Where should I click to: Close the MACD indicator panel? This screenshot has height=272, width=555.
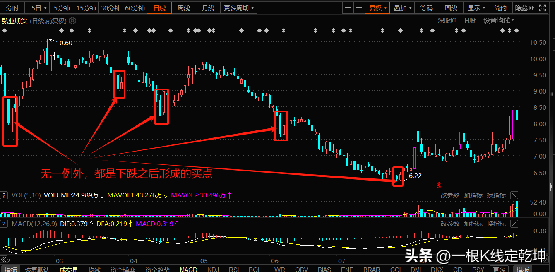pyautogui.click(x=514, y=224)
